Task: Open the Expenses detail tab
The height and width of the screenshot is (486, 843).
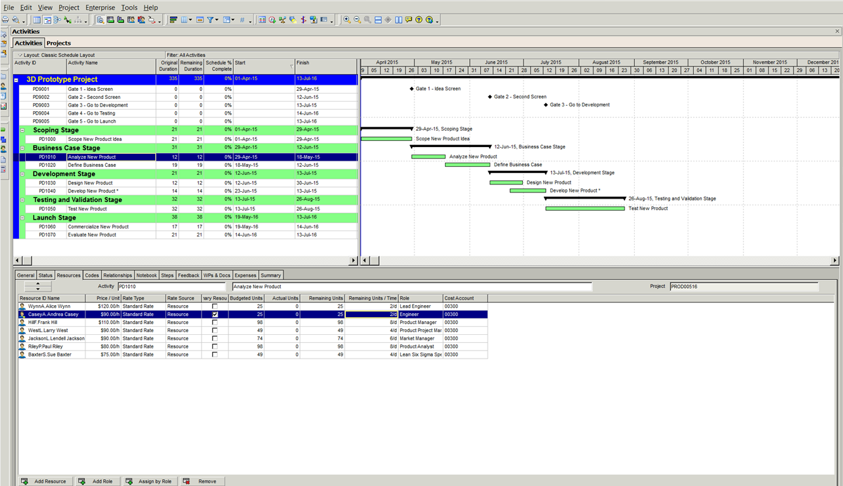Action: [246, 275]
